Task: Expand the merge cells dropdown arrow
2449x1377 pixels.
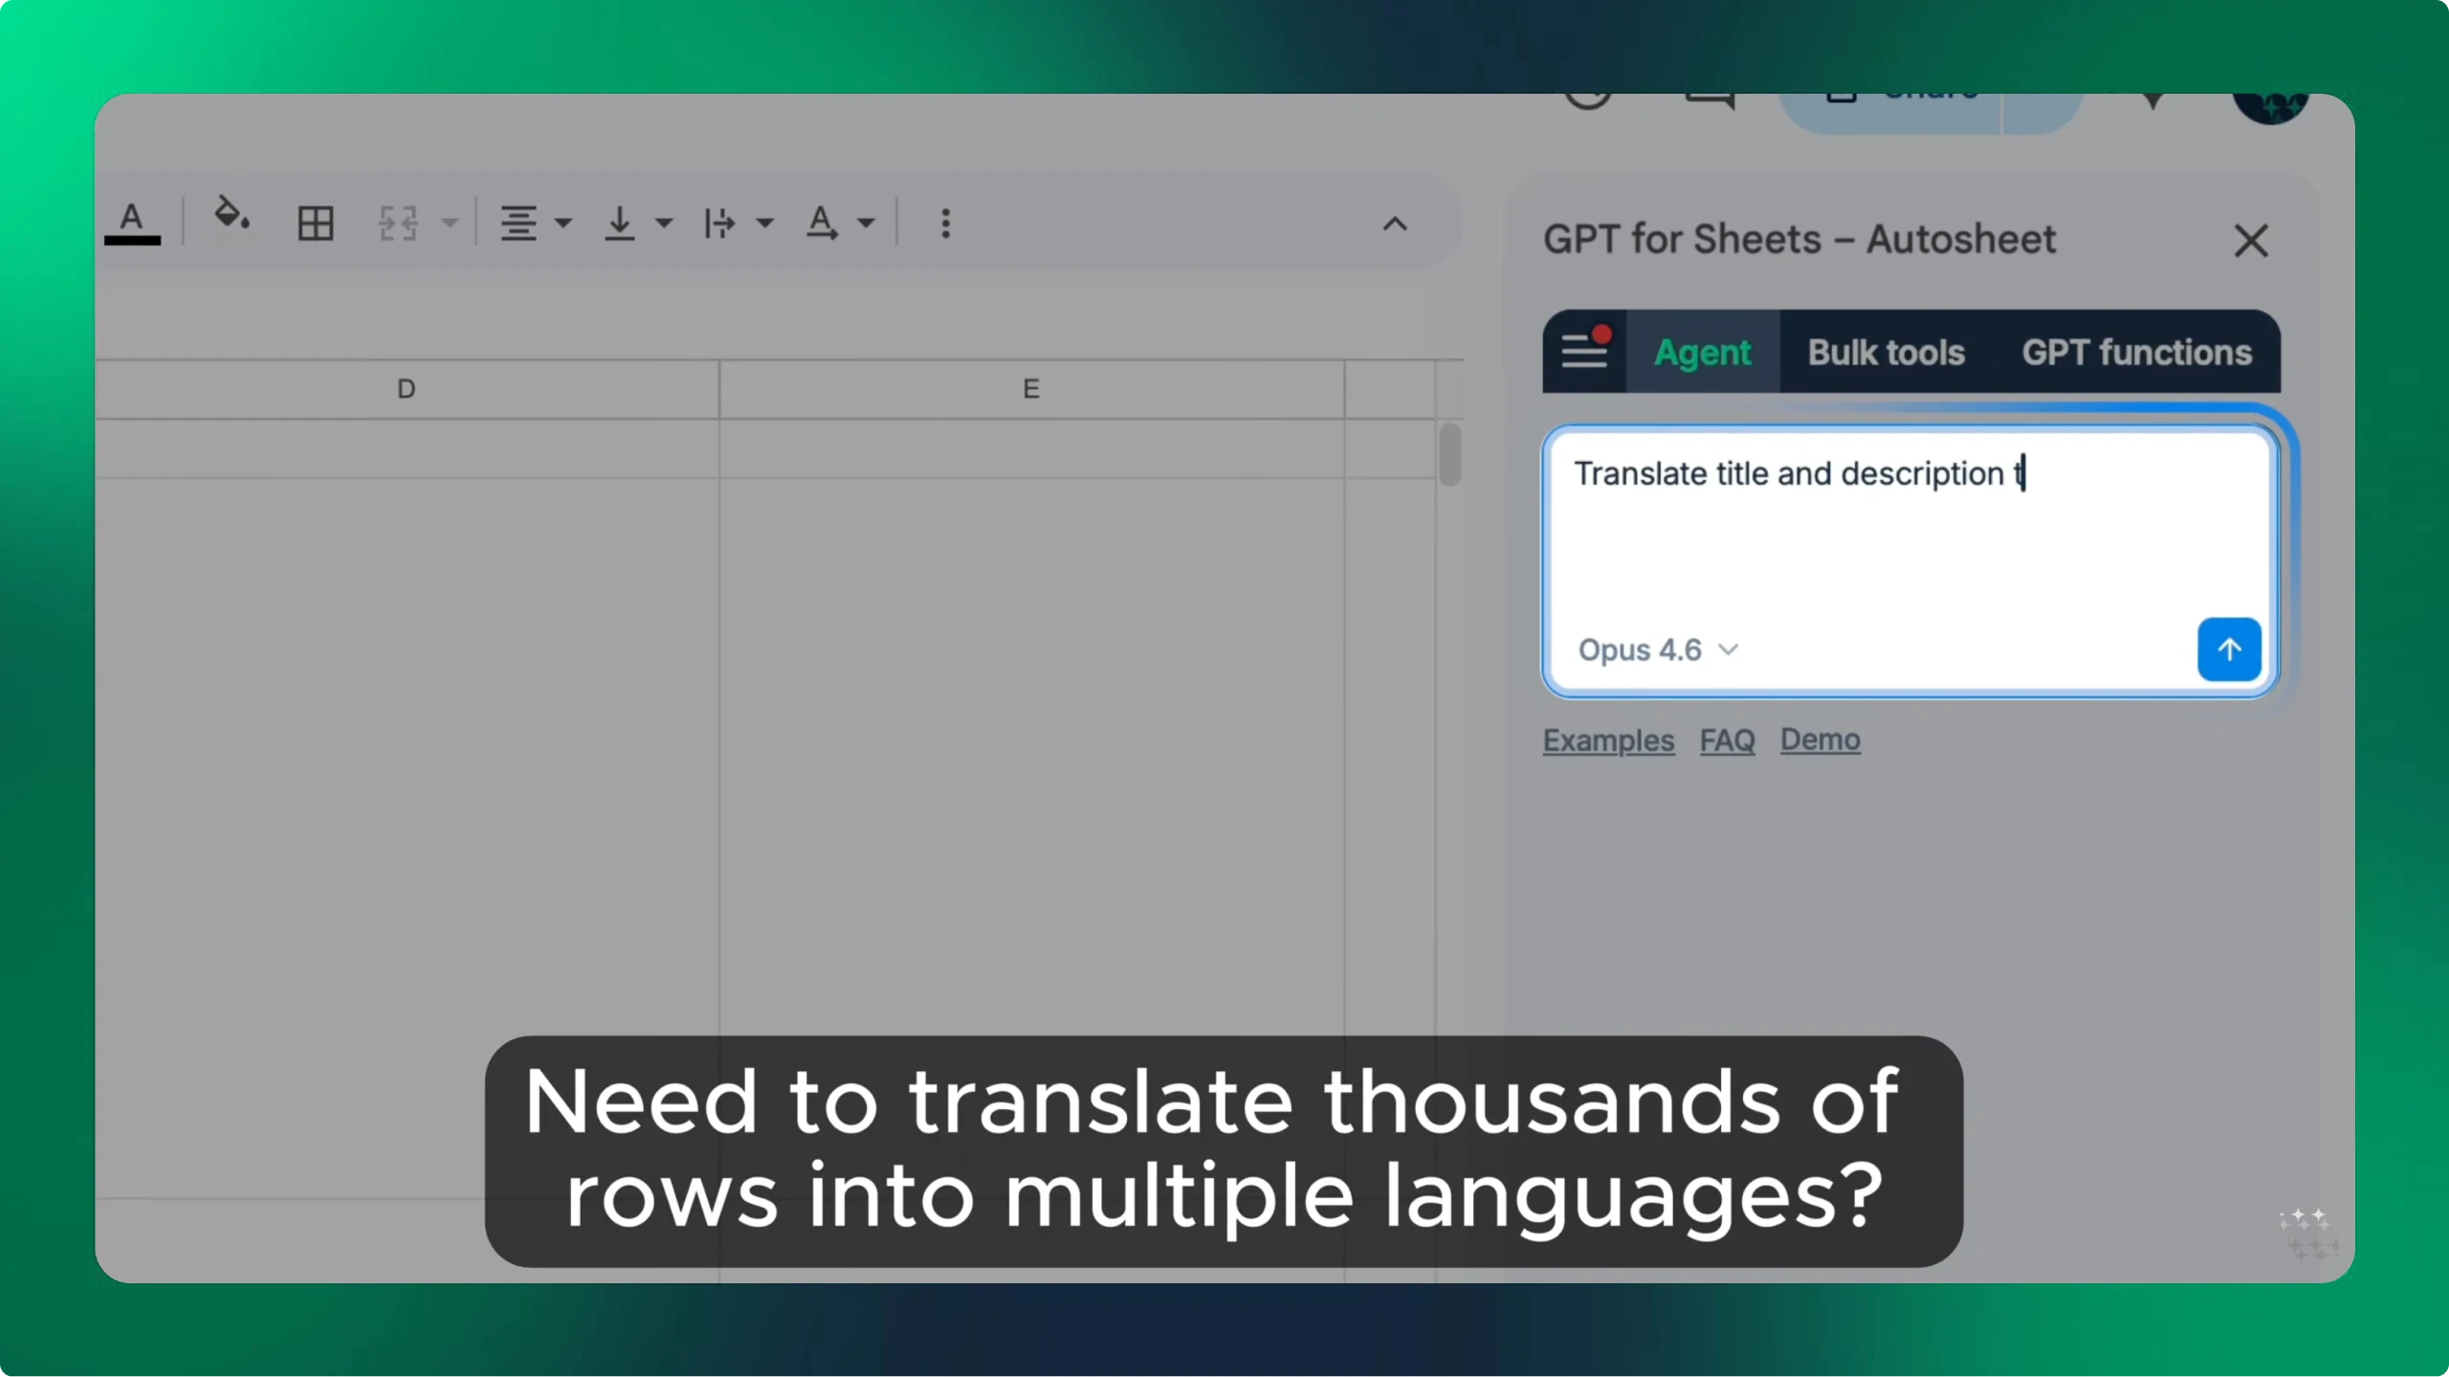Action: click(450, 224)
